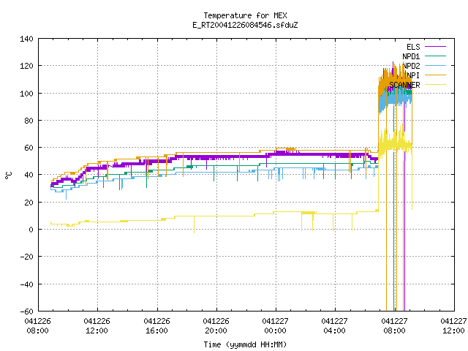Screen dimensions: 468x351
Task: Click the file name E_RT20041226084546.sfduZ
Action: point(245,25)
